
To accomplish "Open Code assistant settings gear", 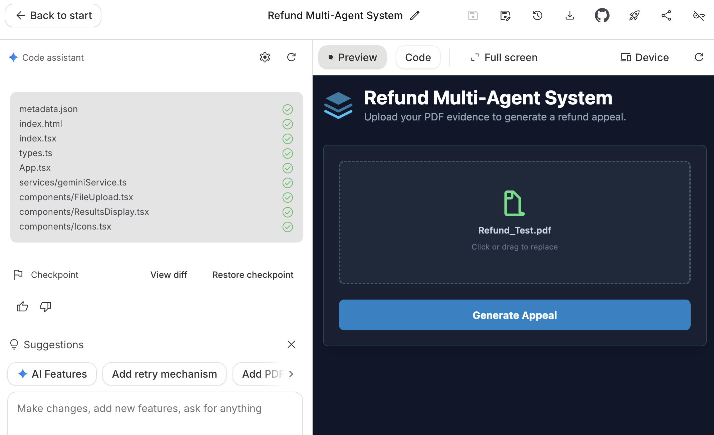I will [x=265, y=57].
